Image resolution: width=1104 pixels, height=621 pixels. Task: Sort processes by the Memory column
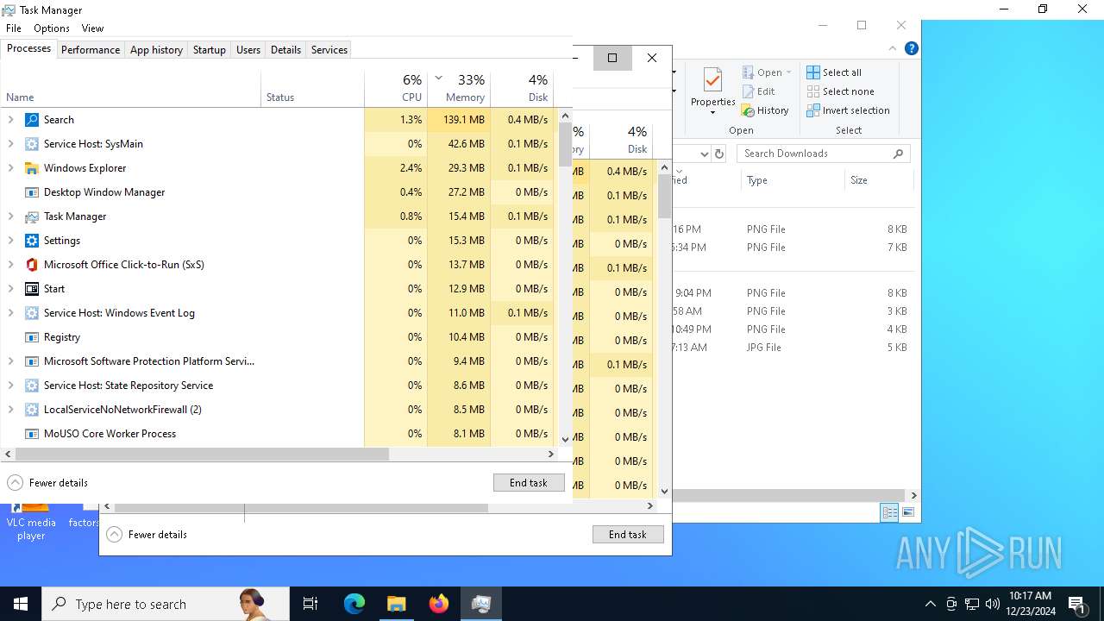(459, 88)
